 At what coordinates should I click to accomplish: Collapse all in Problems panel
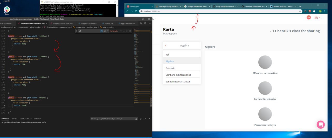(141, 119)
